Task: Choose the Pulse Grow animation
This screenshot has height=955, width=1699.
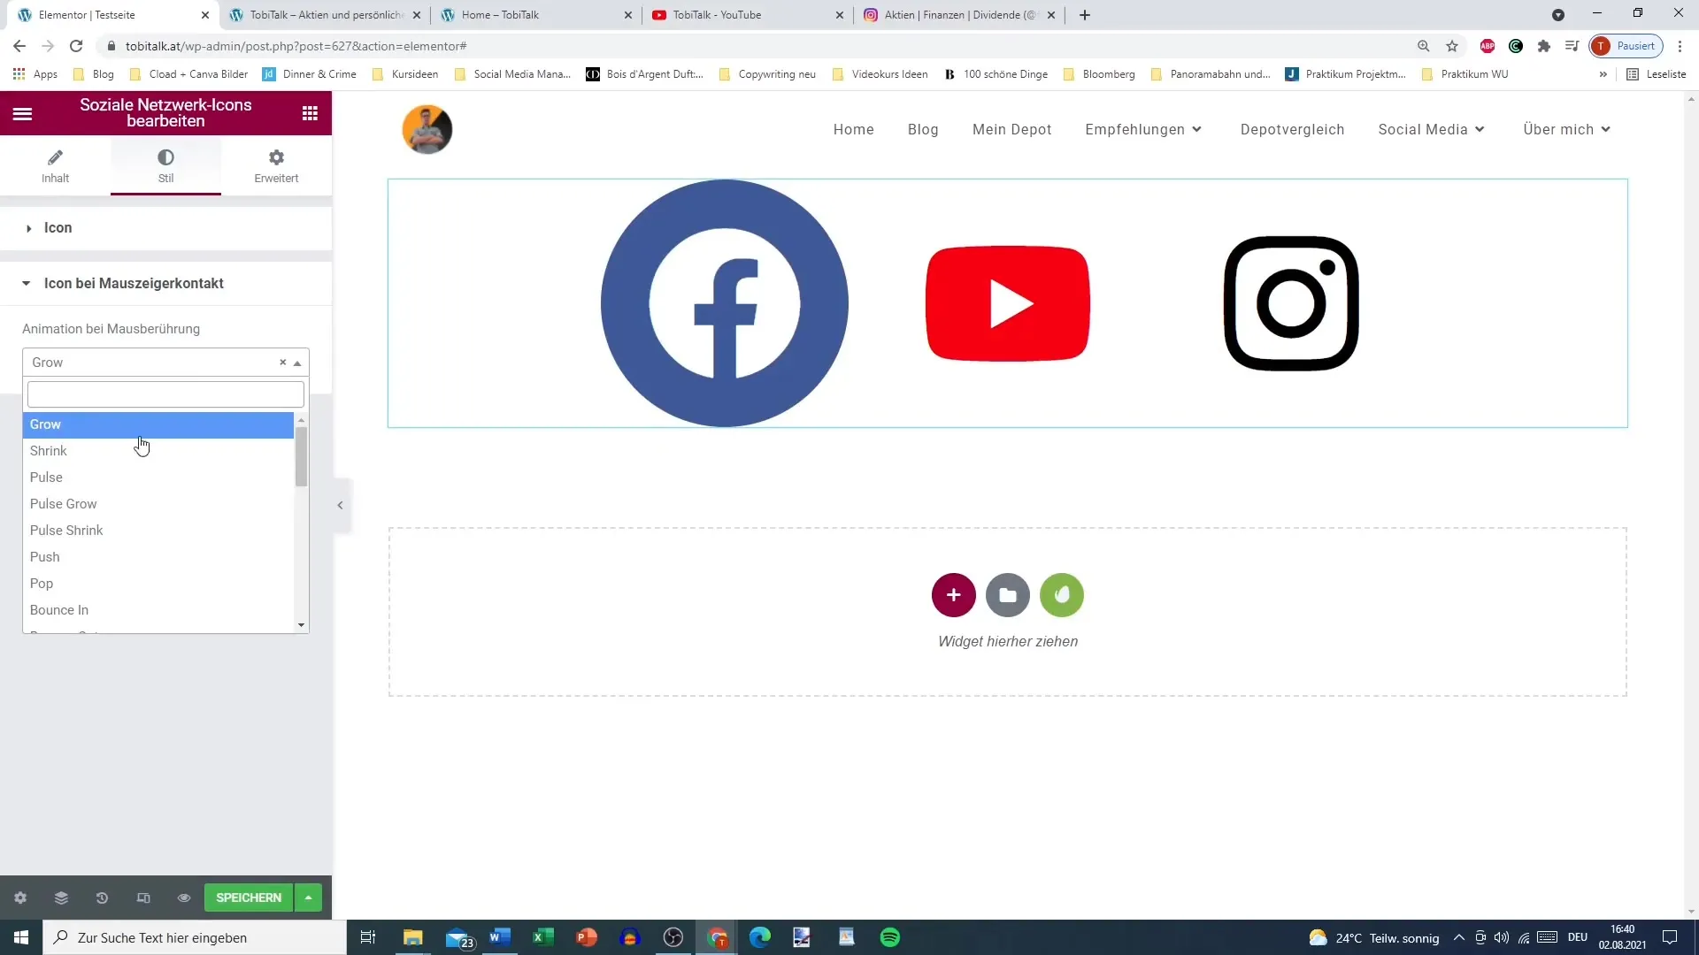Action: (158, 504)
